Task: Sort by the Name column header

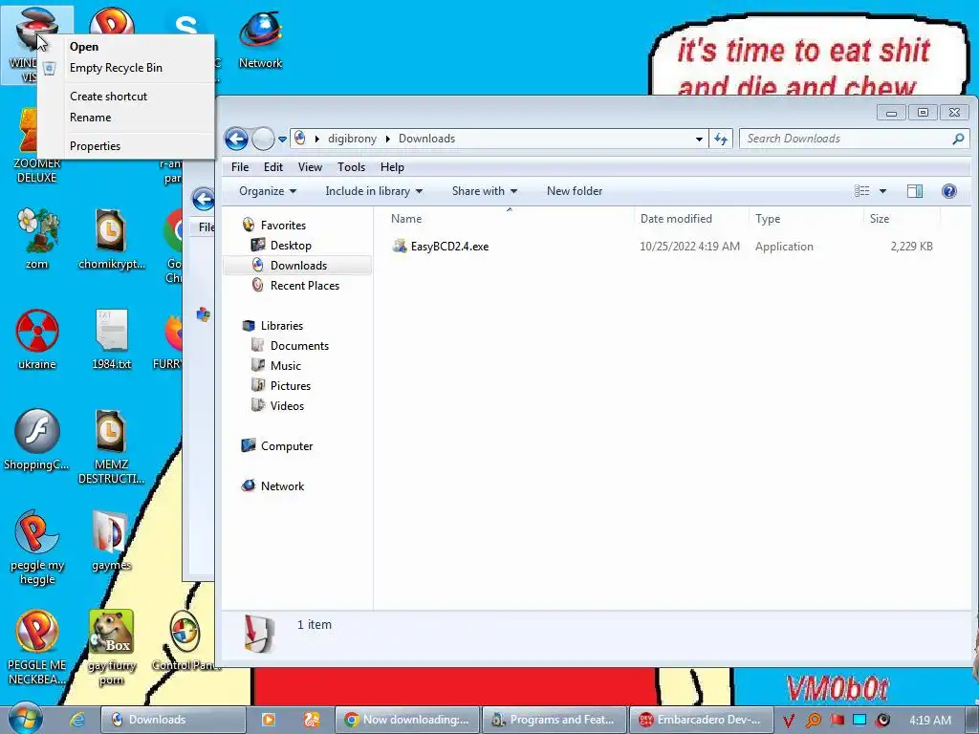Action: pos(405,219)
